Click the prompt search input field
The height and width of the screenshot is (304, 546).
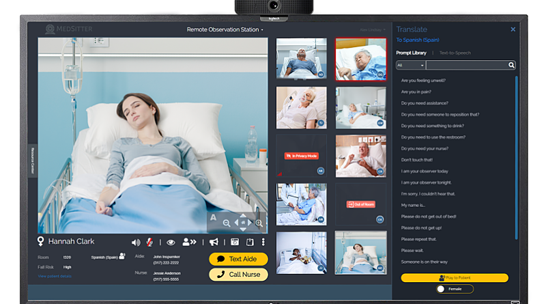pos(467,65)
